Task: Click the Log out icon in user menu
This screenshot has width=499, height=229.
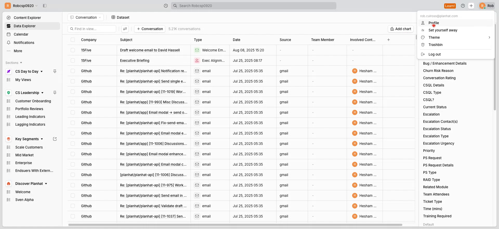Action: [423, 54]
